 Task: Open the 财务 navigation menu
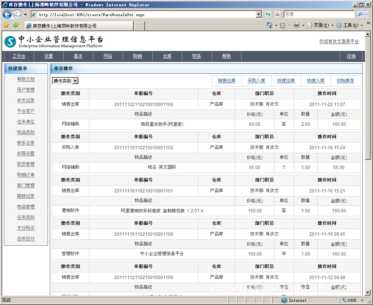pos(197,56)
